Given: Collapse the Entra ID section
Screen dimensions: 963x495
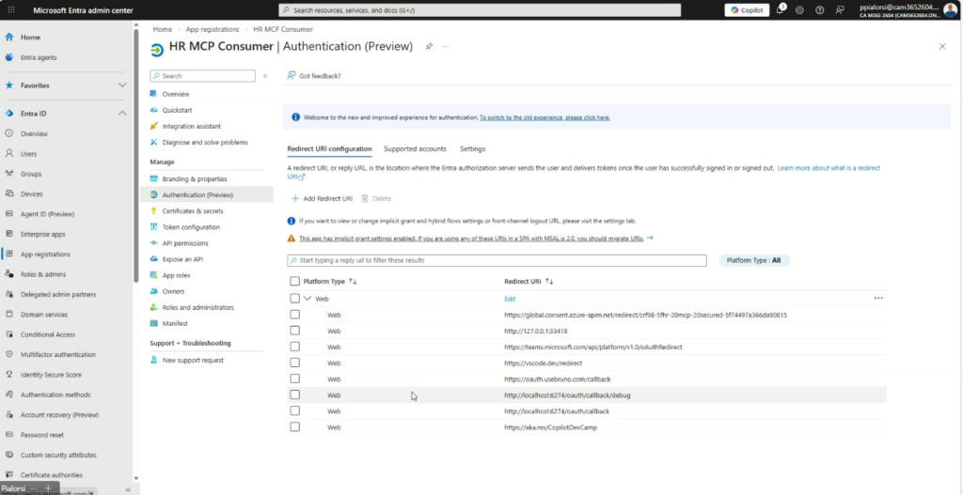Looking at the screenshot, I should [x=122, y=114].
